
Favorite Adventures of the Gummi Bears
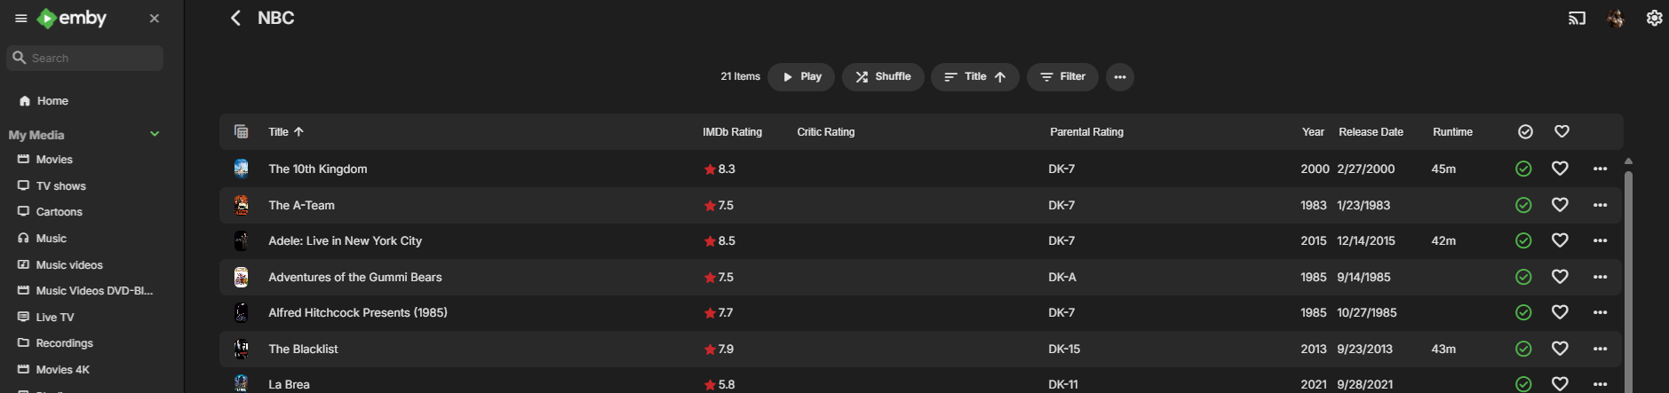[1560, 277]
